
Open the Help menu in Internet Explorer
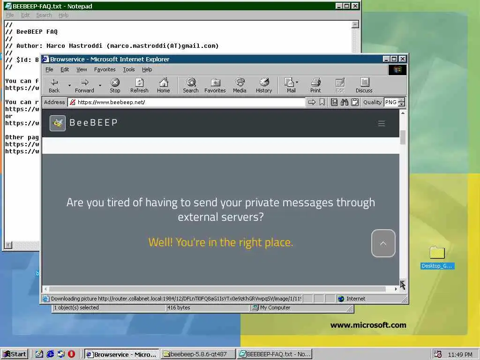click(x=147, y=69)
